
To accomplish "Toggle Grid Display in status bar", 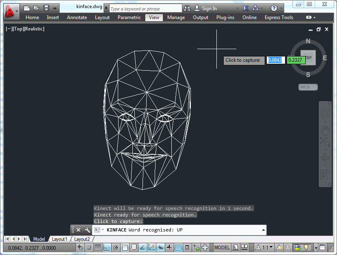I will point(98,247).
